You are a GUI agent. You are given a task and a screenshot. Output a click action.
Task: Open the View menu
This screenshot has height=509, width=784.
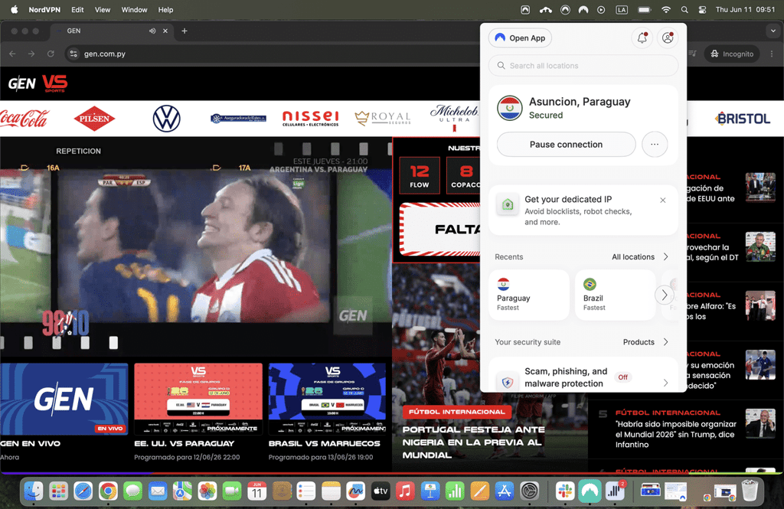[103, 9]
